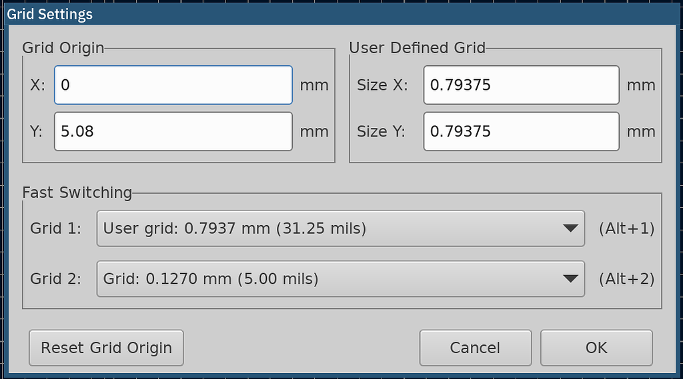Click the (Alt+1) shortcut hint
This screenshot has width=683, height=379.
(626, 228)
